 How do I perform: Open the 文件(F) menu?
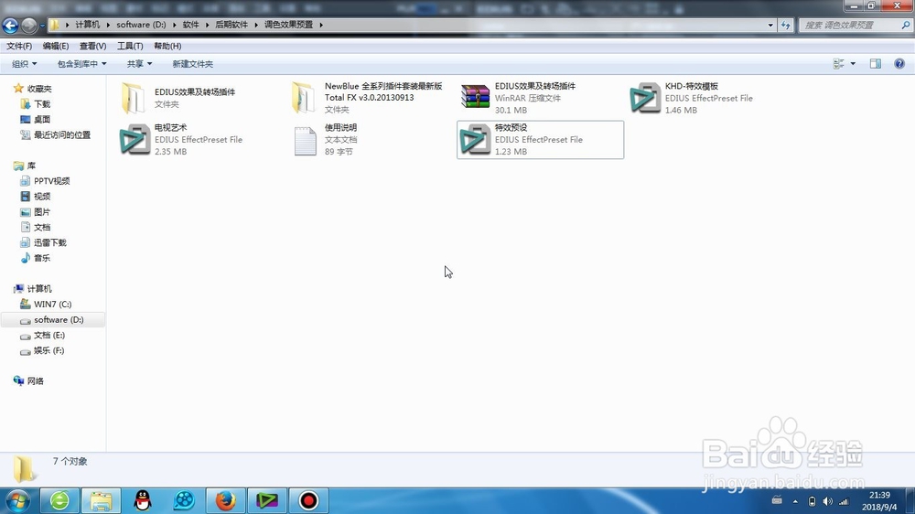(19, 46)
